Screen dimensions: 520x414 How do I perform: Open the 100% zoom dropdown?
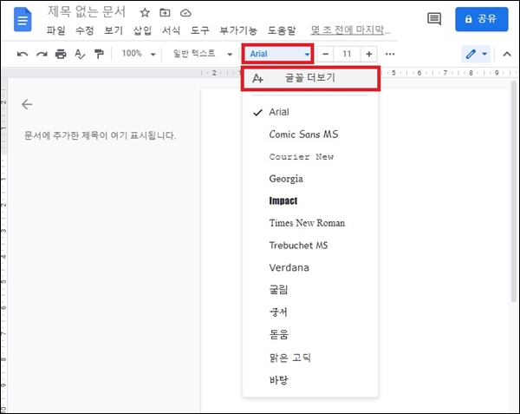[x=139, y=54]
